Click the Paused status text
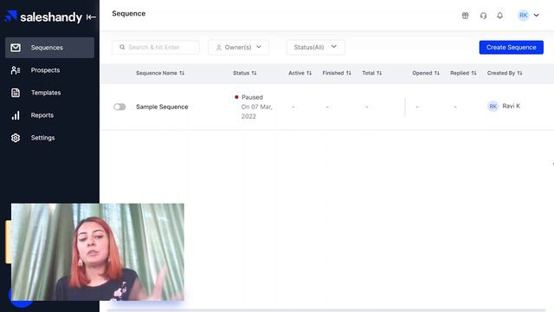554x312 pixels. [252, 97]
